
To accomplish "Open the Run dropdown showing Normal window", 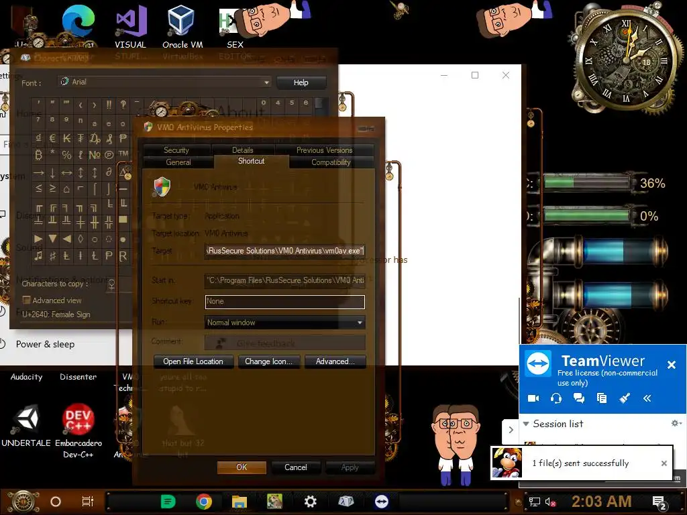I will click(284, 323).
